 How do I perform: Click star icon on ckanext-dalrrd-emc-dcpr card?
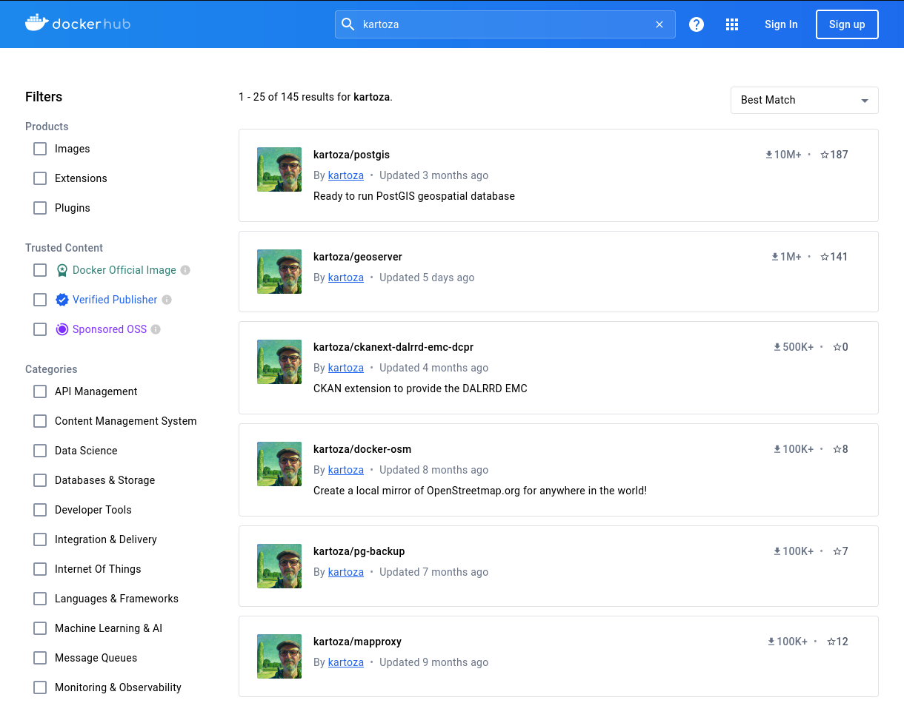(x=837, y=347)
